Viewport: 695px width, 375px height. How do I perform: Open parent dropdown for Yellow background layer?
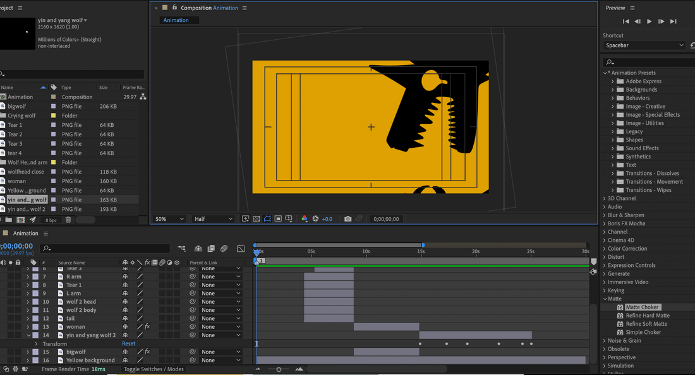coord(221,360)
